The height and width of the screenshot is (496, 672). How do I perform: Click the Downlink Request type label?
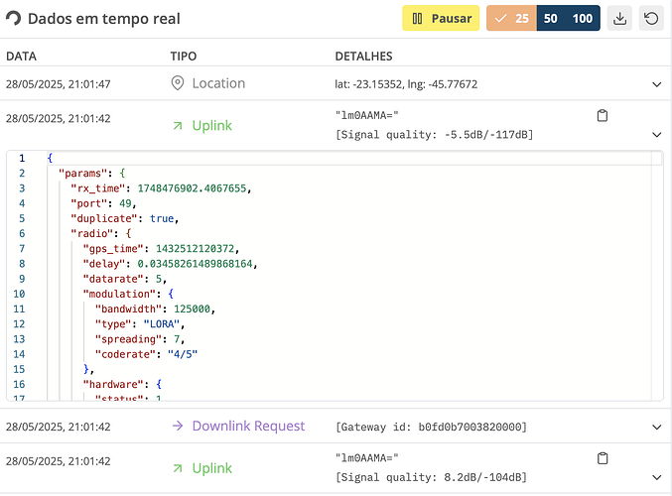coord(248,427)
